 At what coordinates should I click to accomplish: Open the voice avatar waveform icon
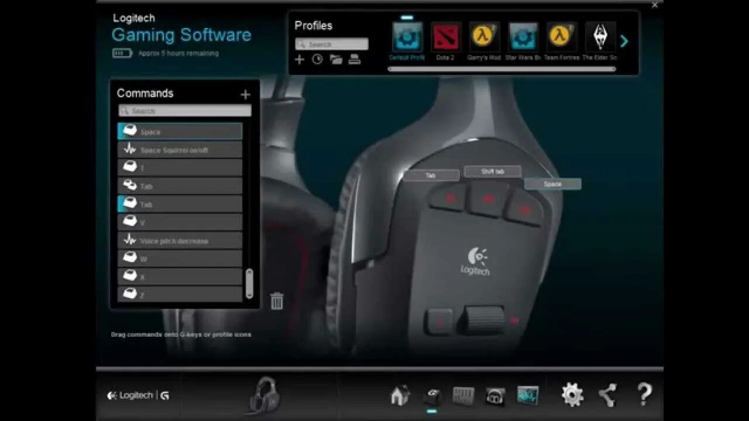click(527, 395)
